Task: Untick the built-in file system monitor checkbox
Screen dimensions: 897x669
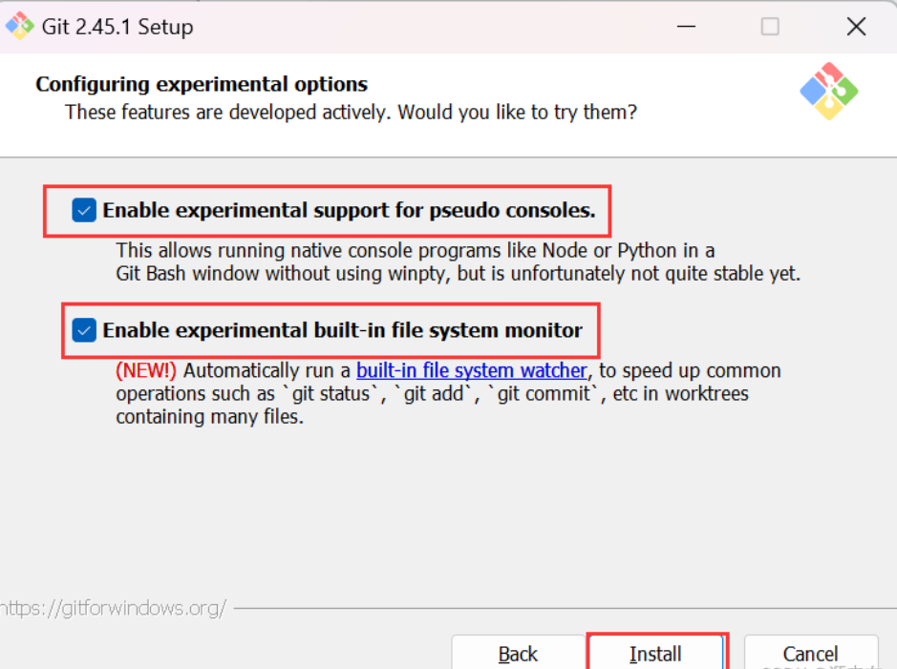Action: 84,330
